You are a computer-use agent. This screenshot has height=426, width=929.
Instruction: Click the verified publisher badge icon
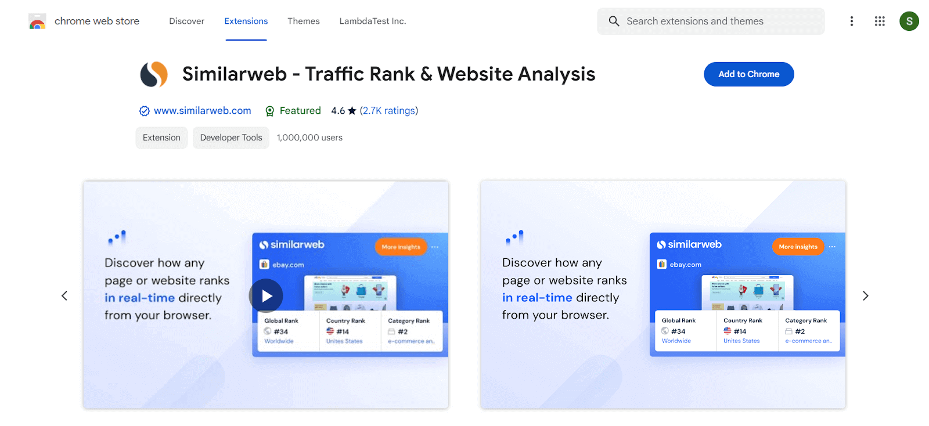point(145,111)
